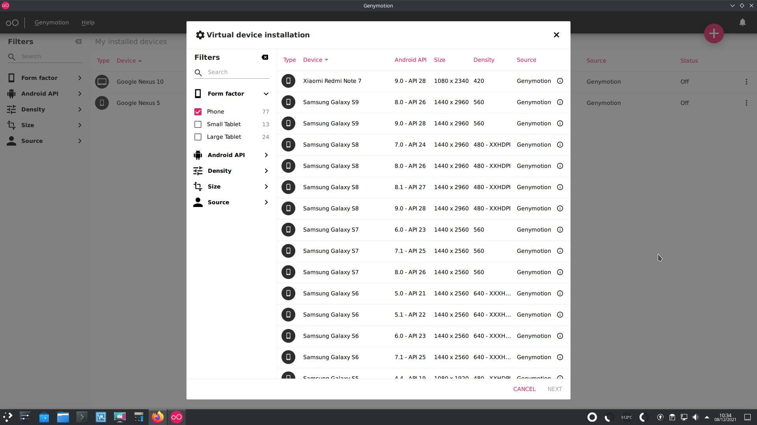Screen dimensions: 757x425
Task: Click Google Nexus 5 phone type icon
Action: pos(102,103)
